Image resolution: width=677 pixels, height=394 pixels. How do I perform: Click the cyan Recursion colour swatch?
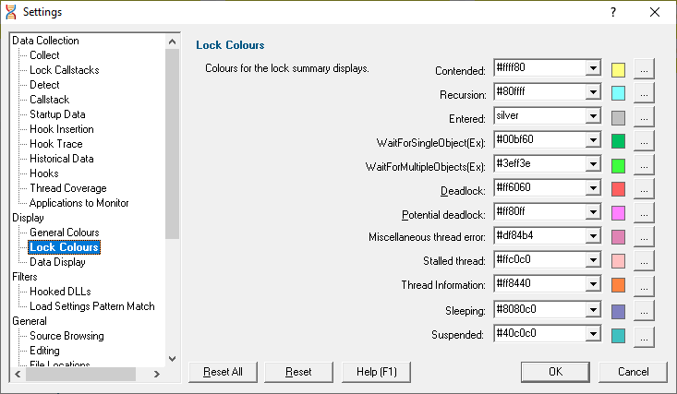click(x=618, y=93)
